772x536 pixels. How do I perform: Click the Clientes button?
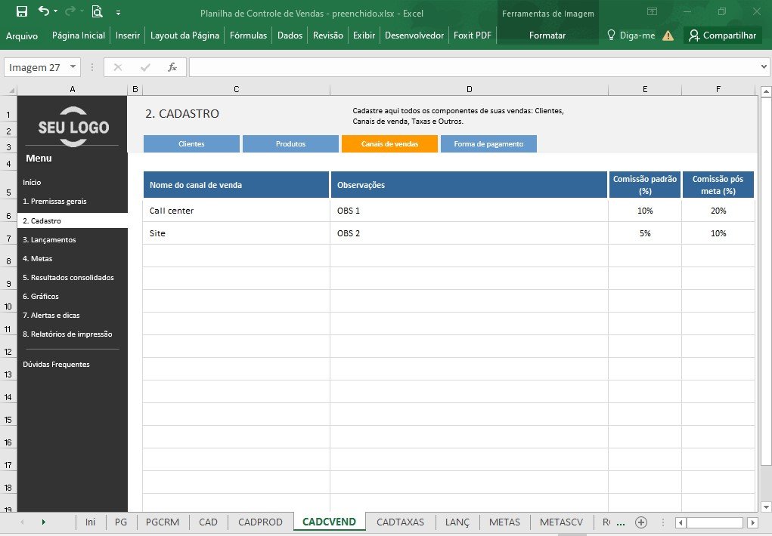[191, 143]
